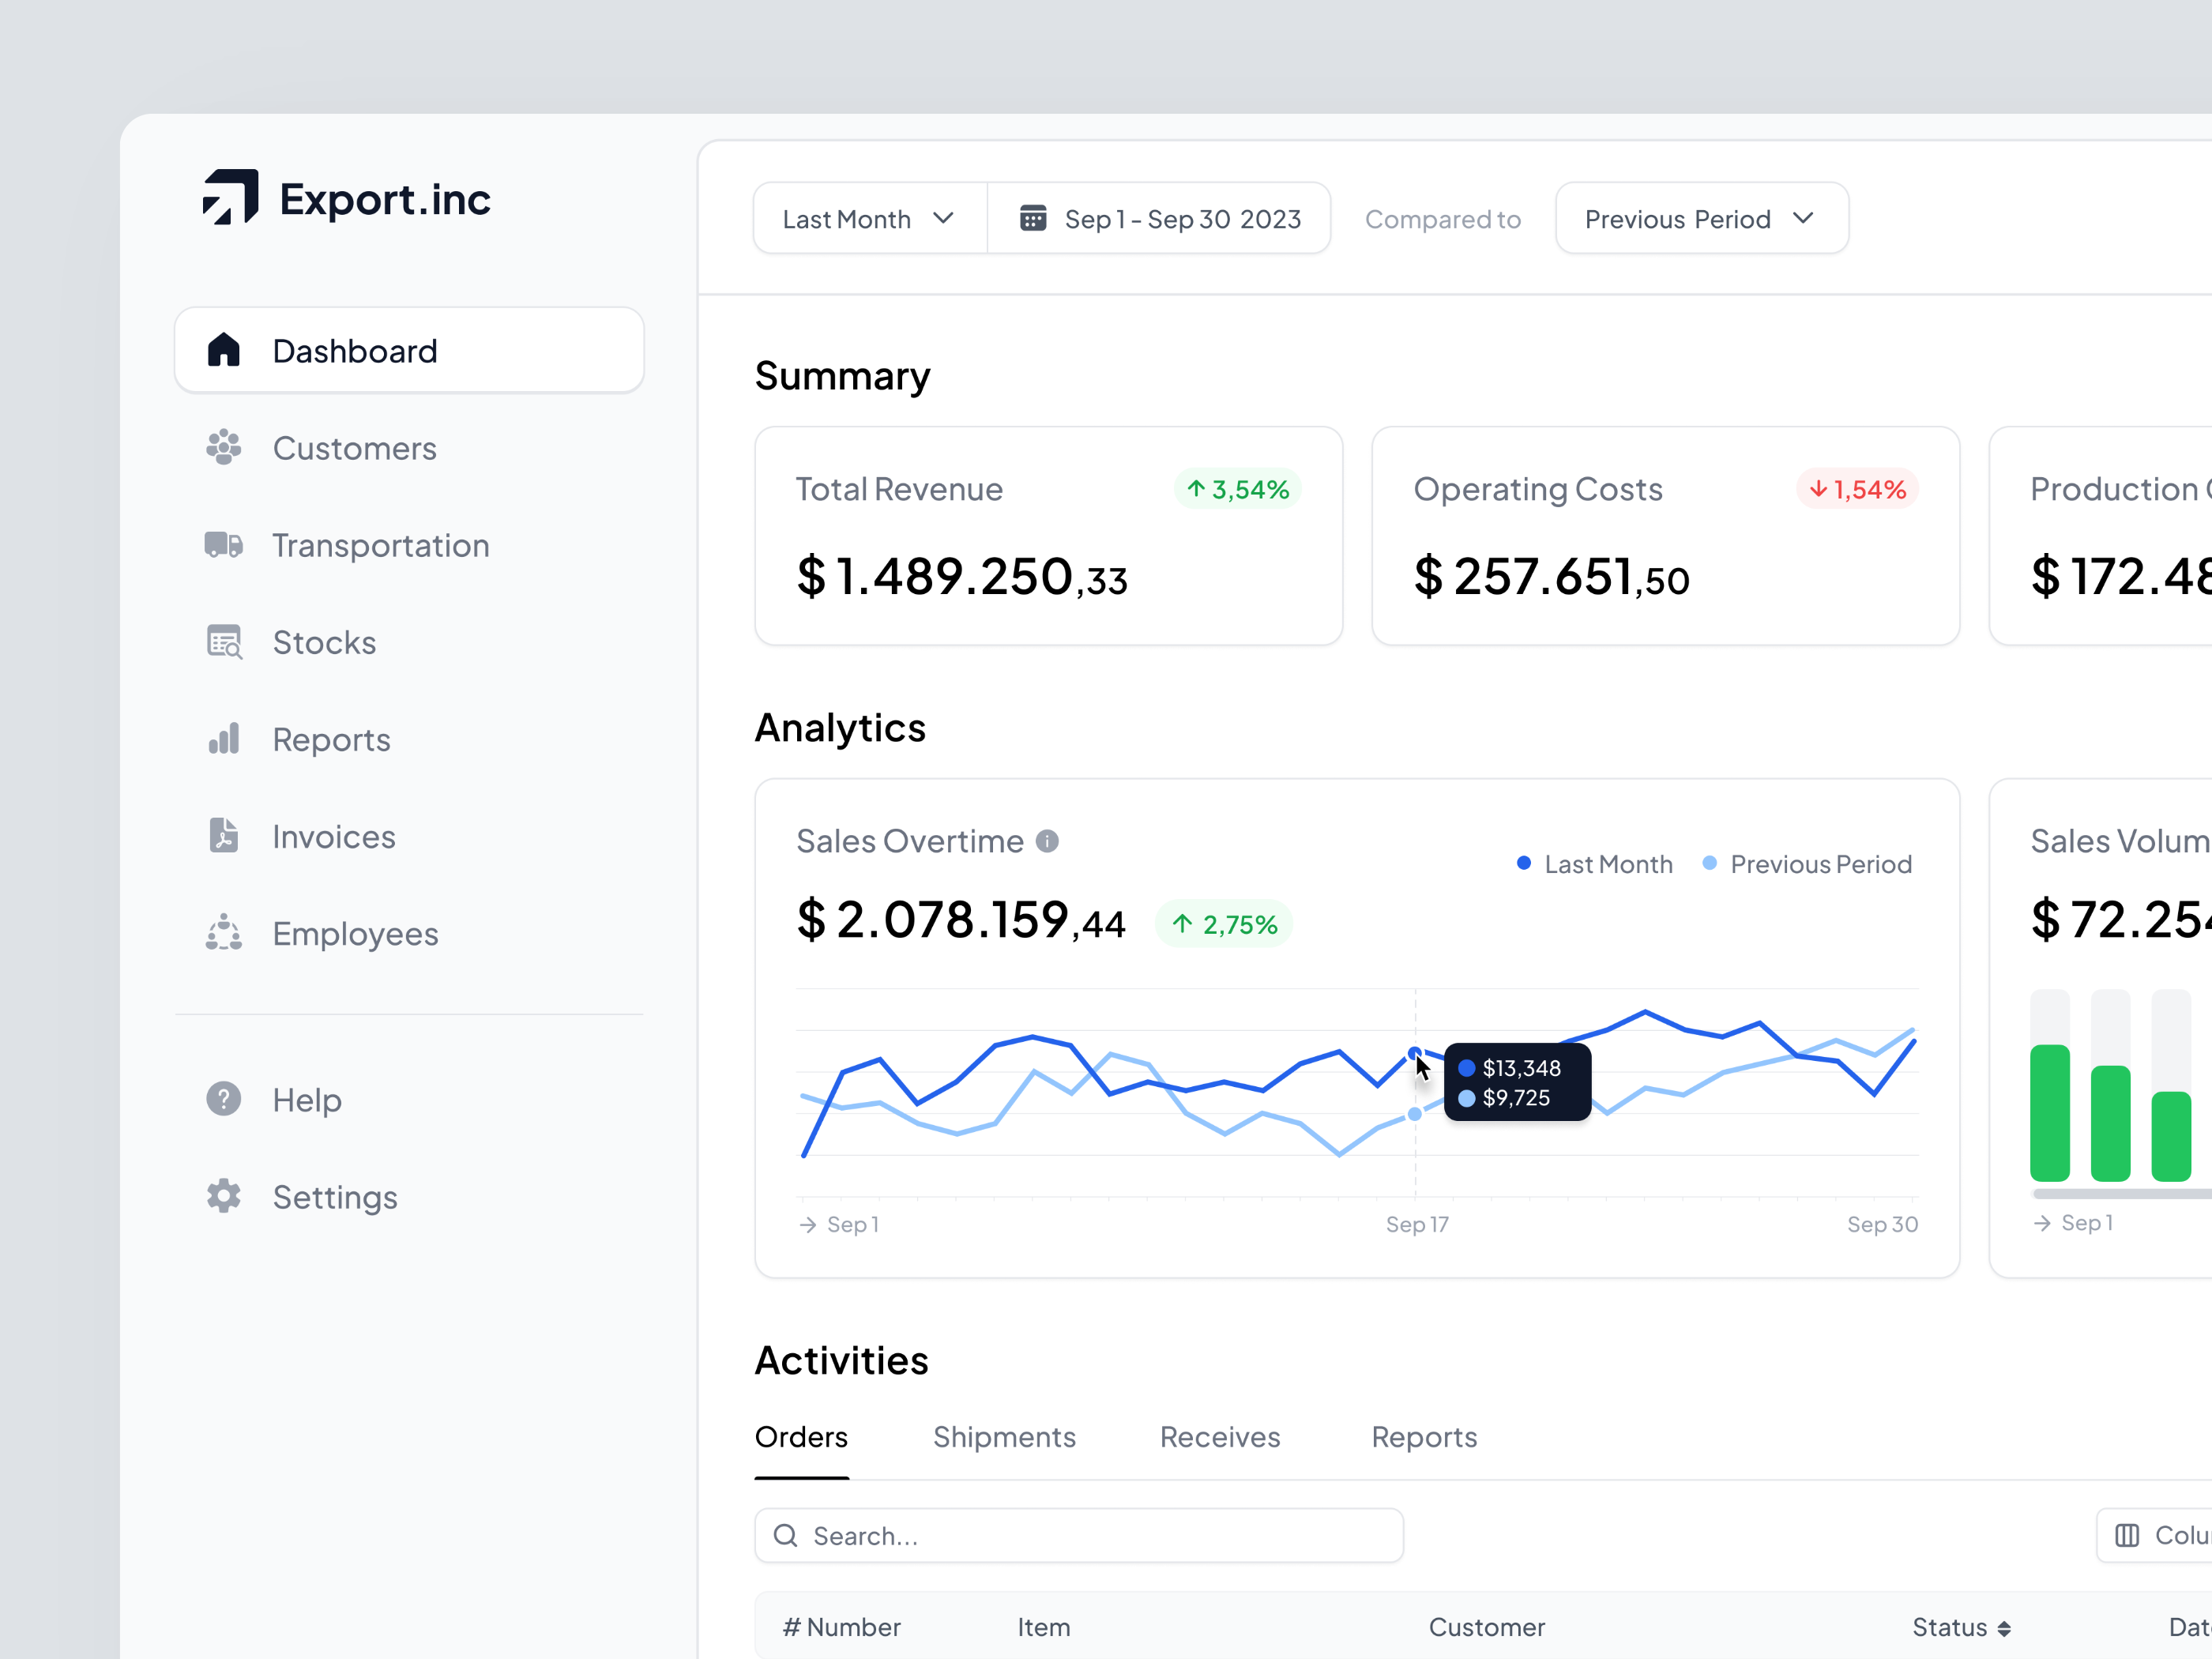Click the calendar icon next to date range
Screen dimensions: 2212x1659
tap(1035, 218)
